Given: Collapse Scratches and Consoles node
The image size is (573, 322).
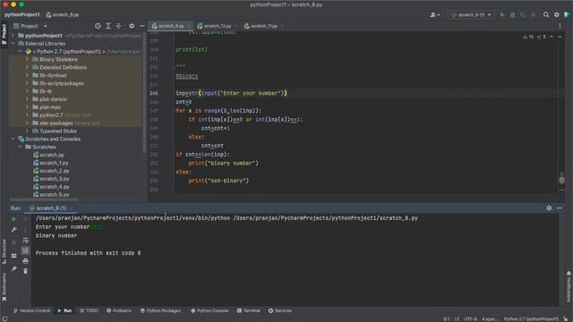Looking at the screenshot, I should (x=13, y=139).
